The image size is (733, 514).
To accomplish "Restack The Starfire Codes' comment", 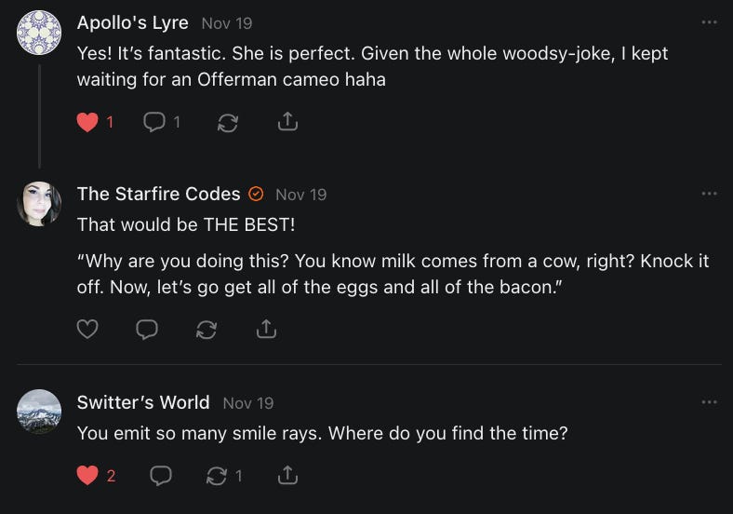I will (x=207, y=329).
